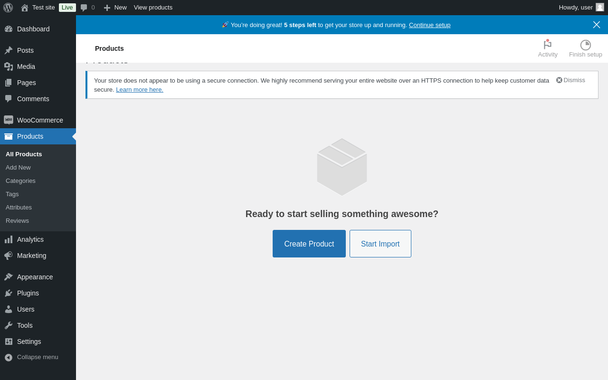Click the Settings sliders icon
The width and height of the screenshot is (608, 380).
tap(9, 342)
